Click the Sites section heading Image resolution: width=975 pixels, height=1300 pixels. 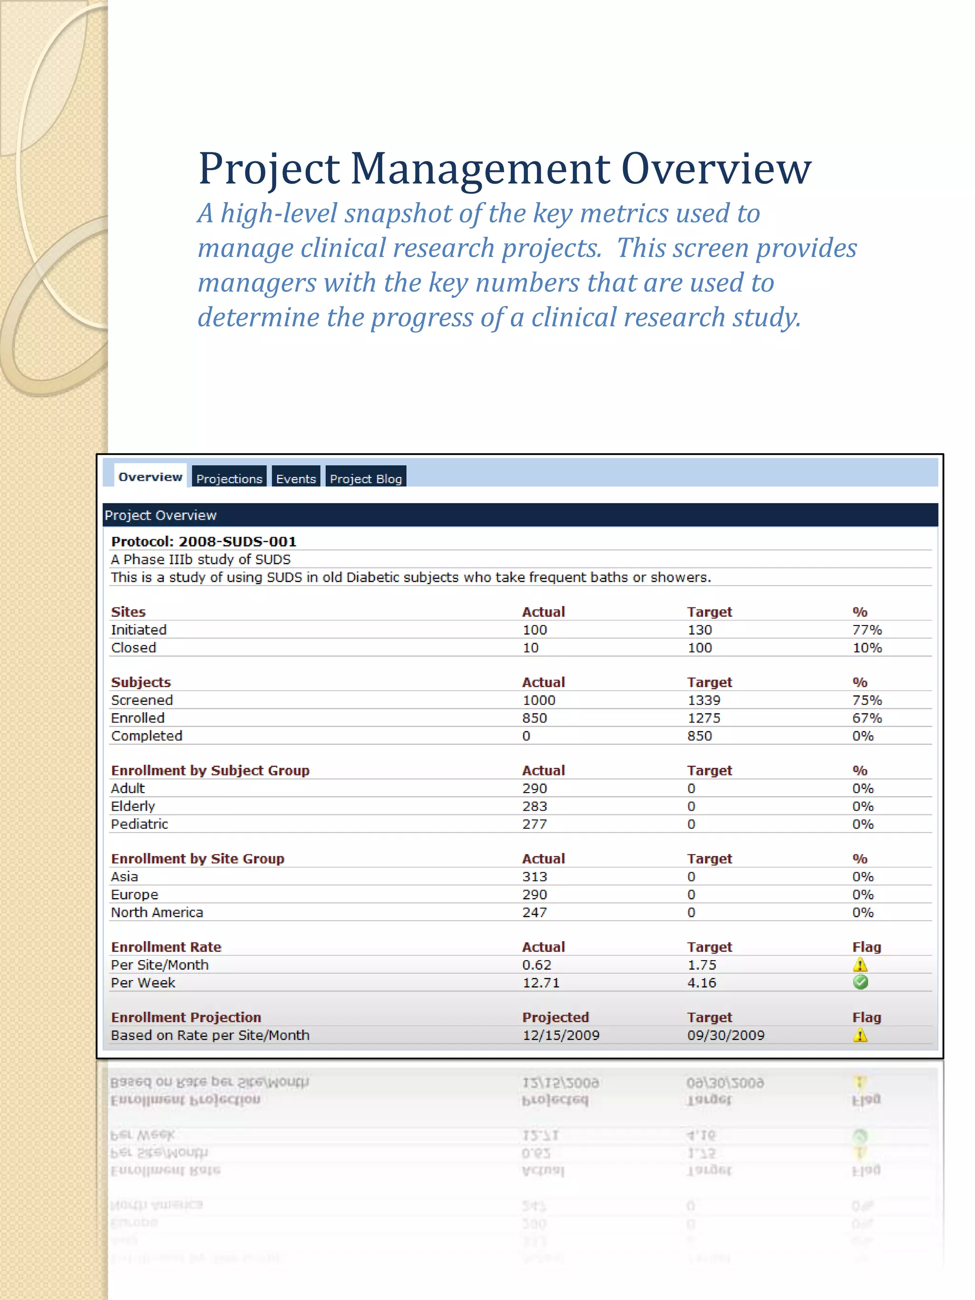point(128,612)
